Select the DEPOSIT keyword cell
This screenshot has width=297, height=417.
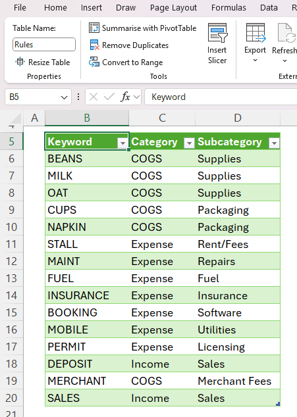coord(87,364)
